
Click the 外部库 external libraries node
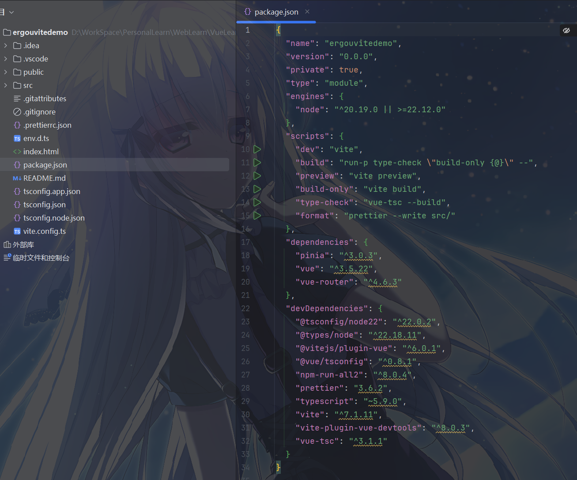23,244
